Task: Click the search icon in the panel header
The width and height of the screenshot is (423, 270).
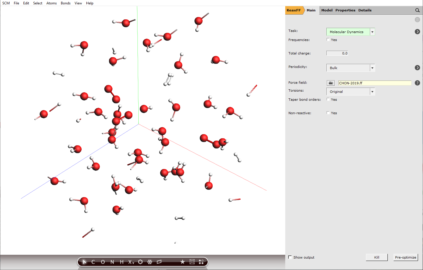Action: (417, 10)
